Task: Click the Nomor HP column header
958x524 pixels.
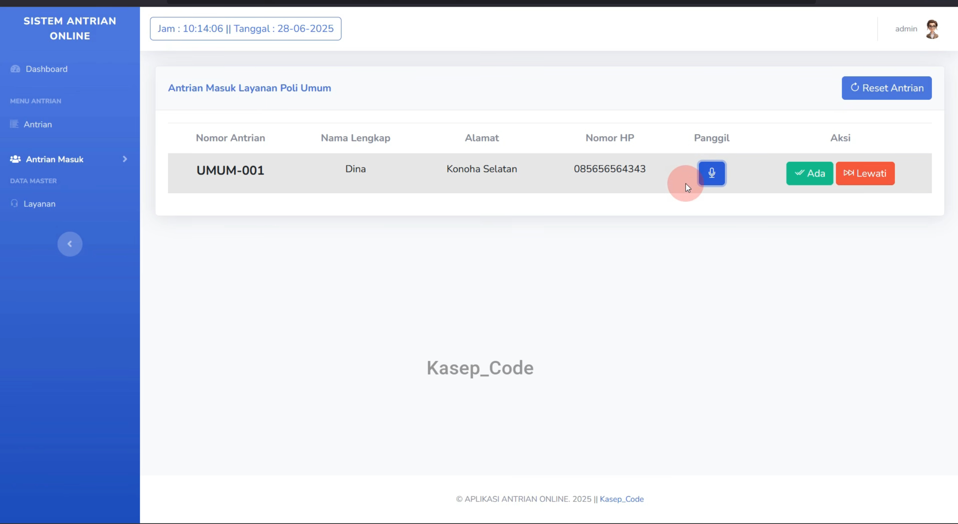Action: coord(610,138)
